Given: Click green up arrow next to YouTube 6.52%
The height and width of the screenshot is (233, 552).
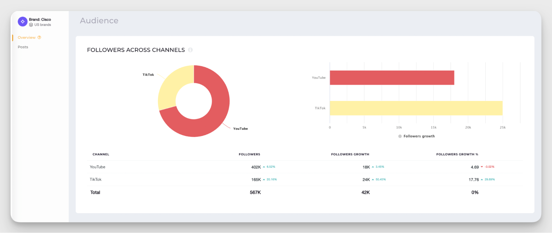Looking at the screenshot, I should coord(264,167).
